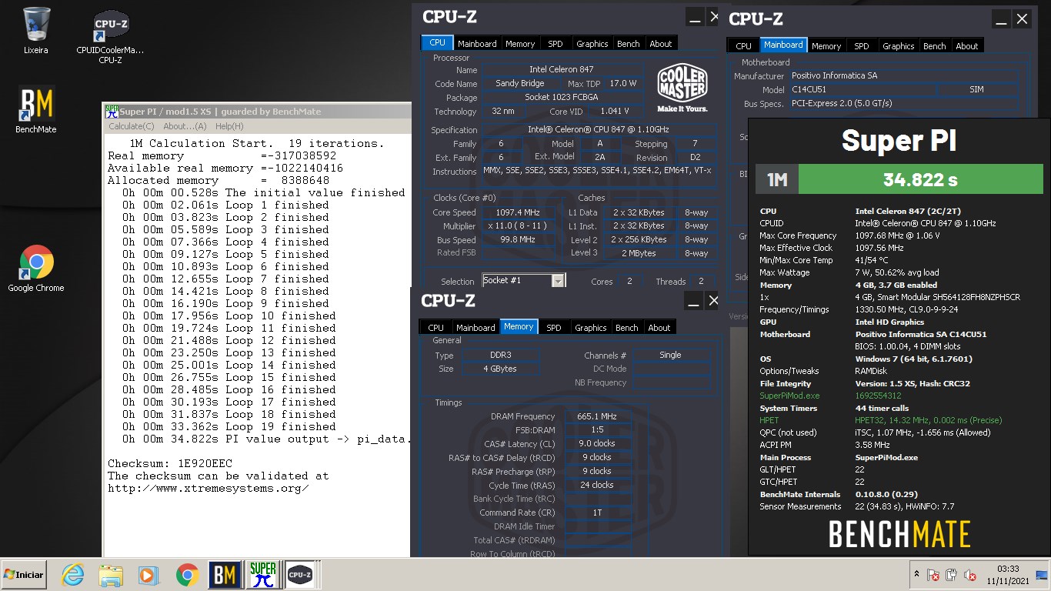The width and height of the screenshot is (1051, 591).
Task: Open About tab in the right CPU-Z window
Action: [x=967, y=46]
